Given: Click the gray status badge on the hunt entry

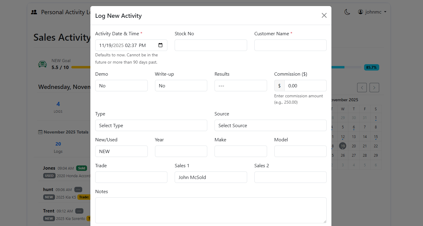Looking at the screenshot, I should click(x=78, y=190).
